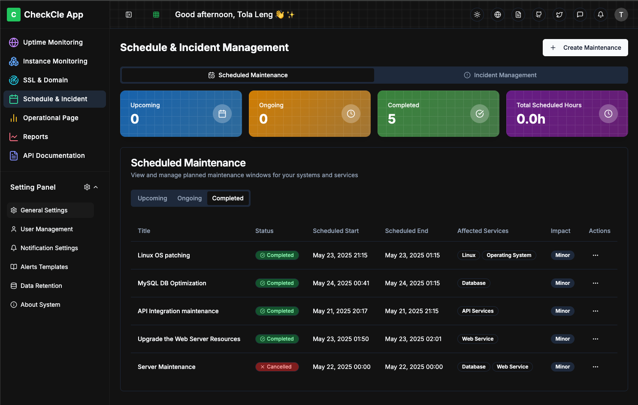Expand actions for Linux OS patching row

tap(595, 255)
